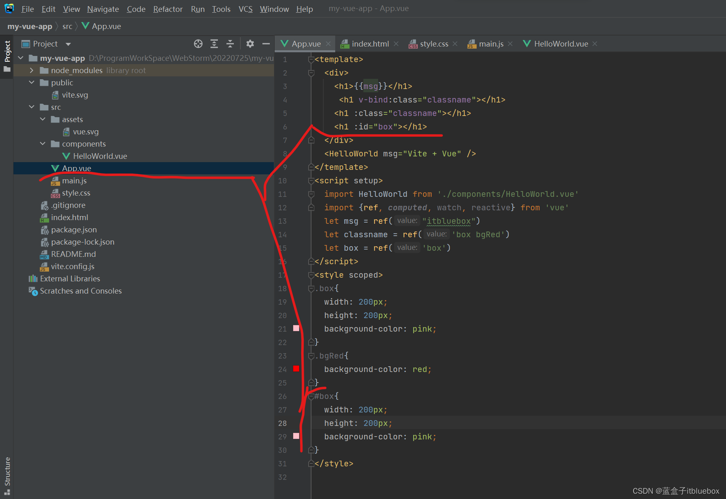The width and height of the screenshot is (726, 499).
Task: Click the Locate/Select Opened File icon
Action: (x=198, y=44)
